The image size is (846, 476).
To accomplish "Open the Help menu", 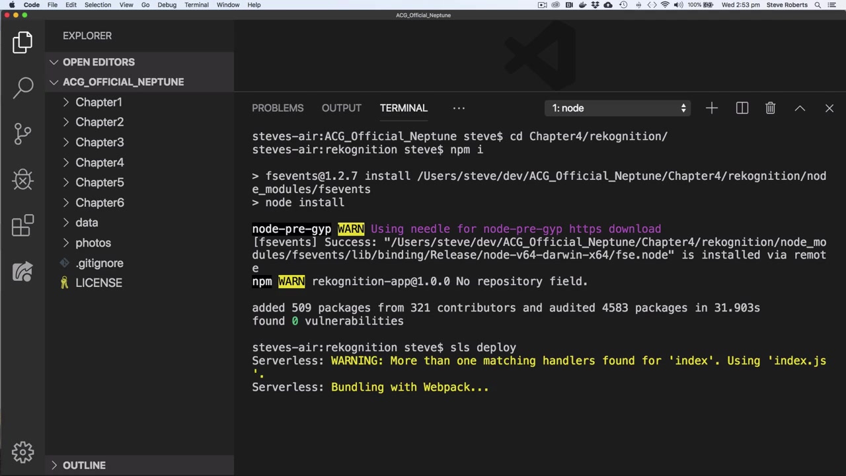I will coord(254,5).
